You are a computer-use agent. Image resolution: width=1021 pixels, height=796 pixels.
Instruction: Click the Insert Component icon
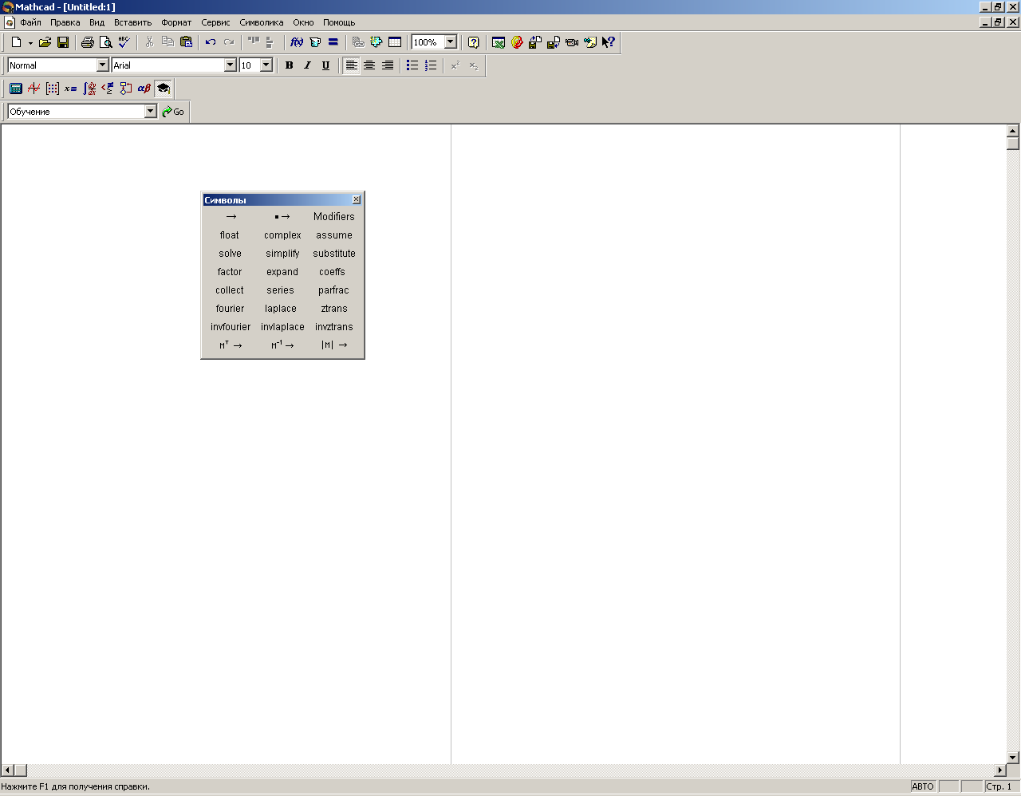376,42
